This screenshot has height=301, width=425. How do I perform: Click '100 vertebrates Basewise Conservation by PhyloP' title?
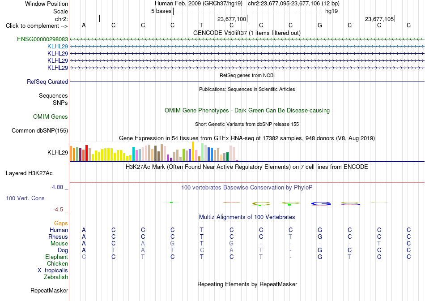247,187
